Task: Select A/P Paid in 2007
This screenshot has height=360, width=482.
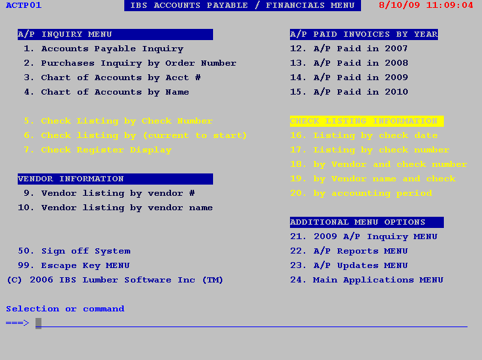Action: click(x=349, y=49)
